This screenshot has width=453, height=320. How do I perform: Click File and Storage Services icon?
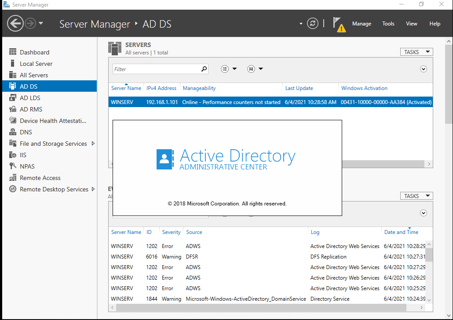tap(13, 143)
